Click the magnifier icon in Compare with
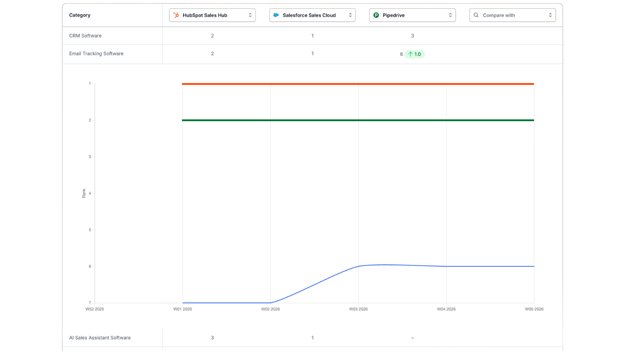 tap(476, 15)
